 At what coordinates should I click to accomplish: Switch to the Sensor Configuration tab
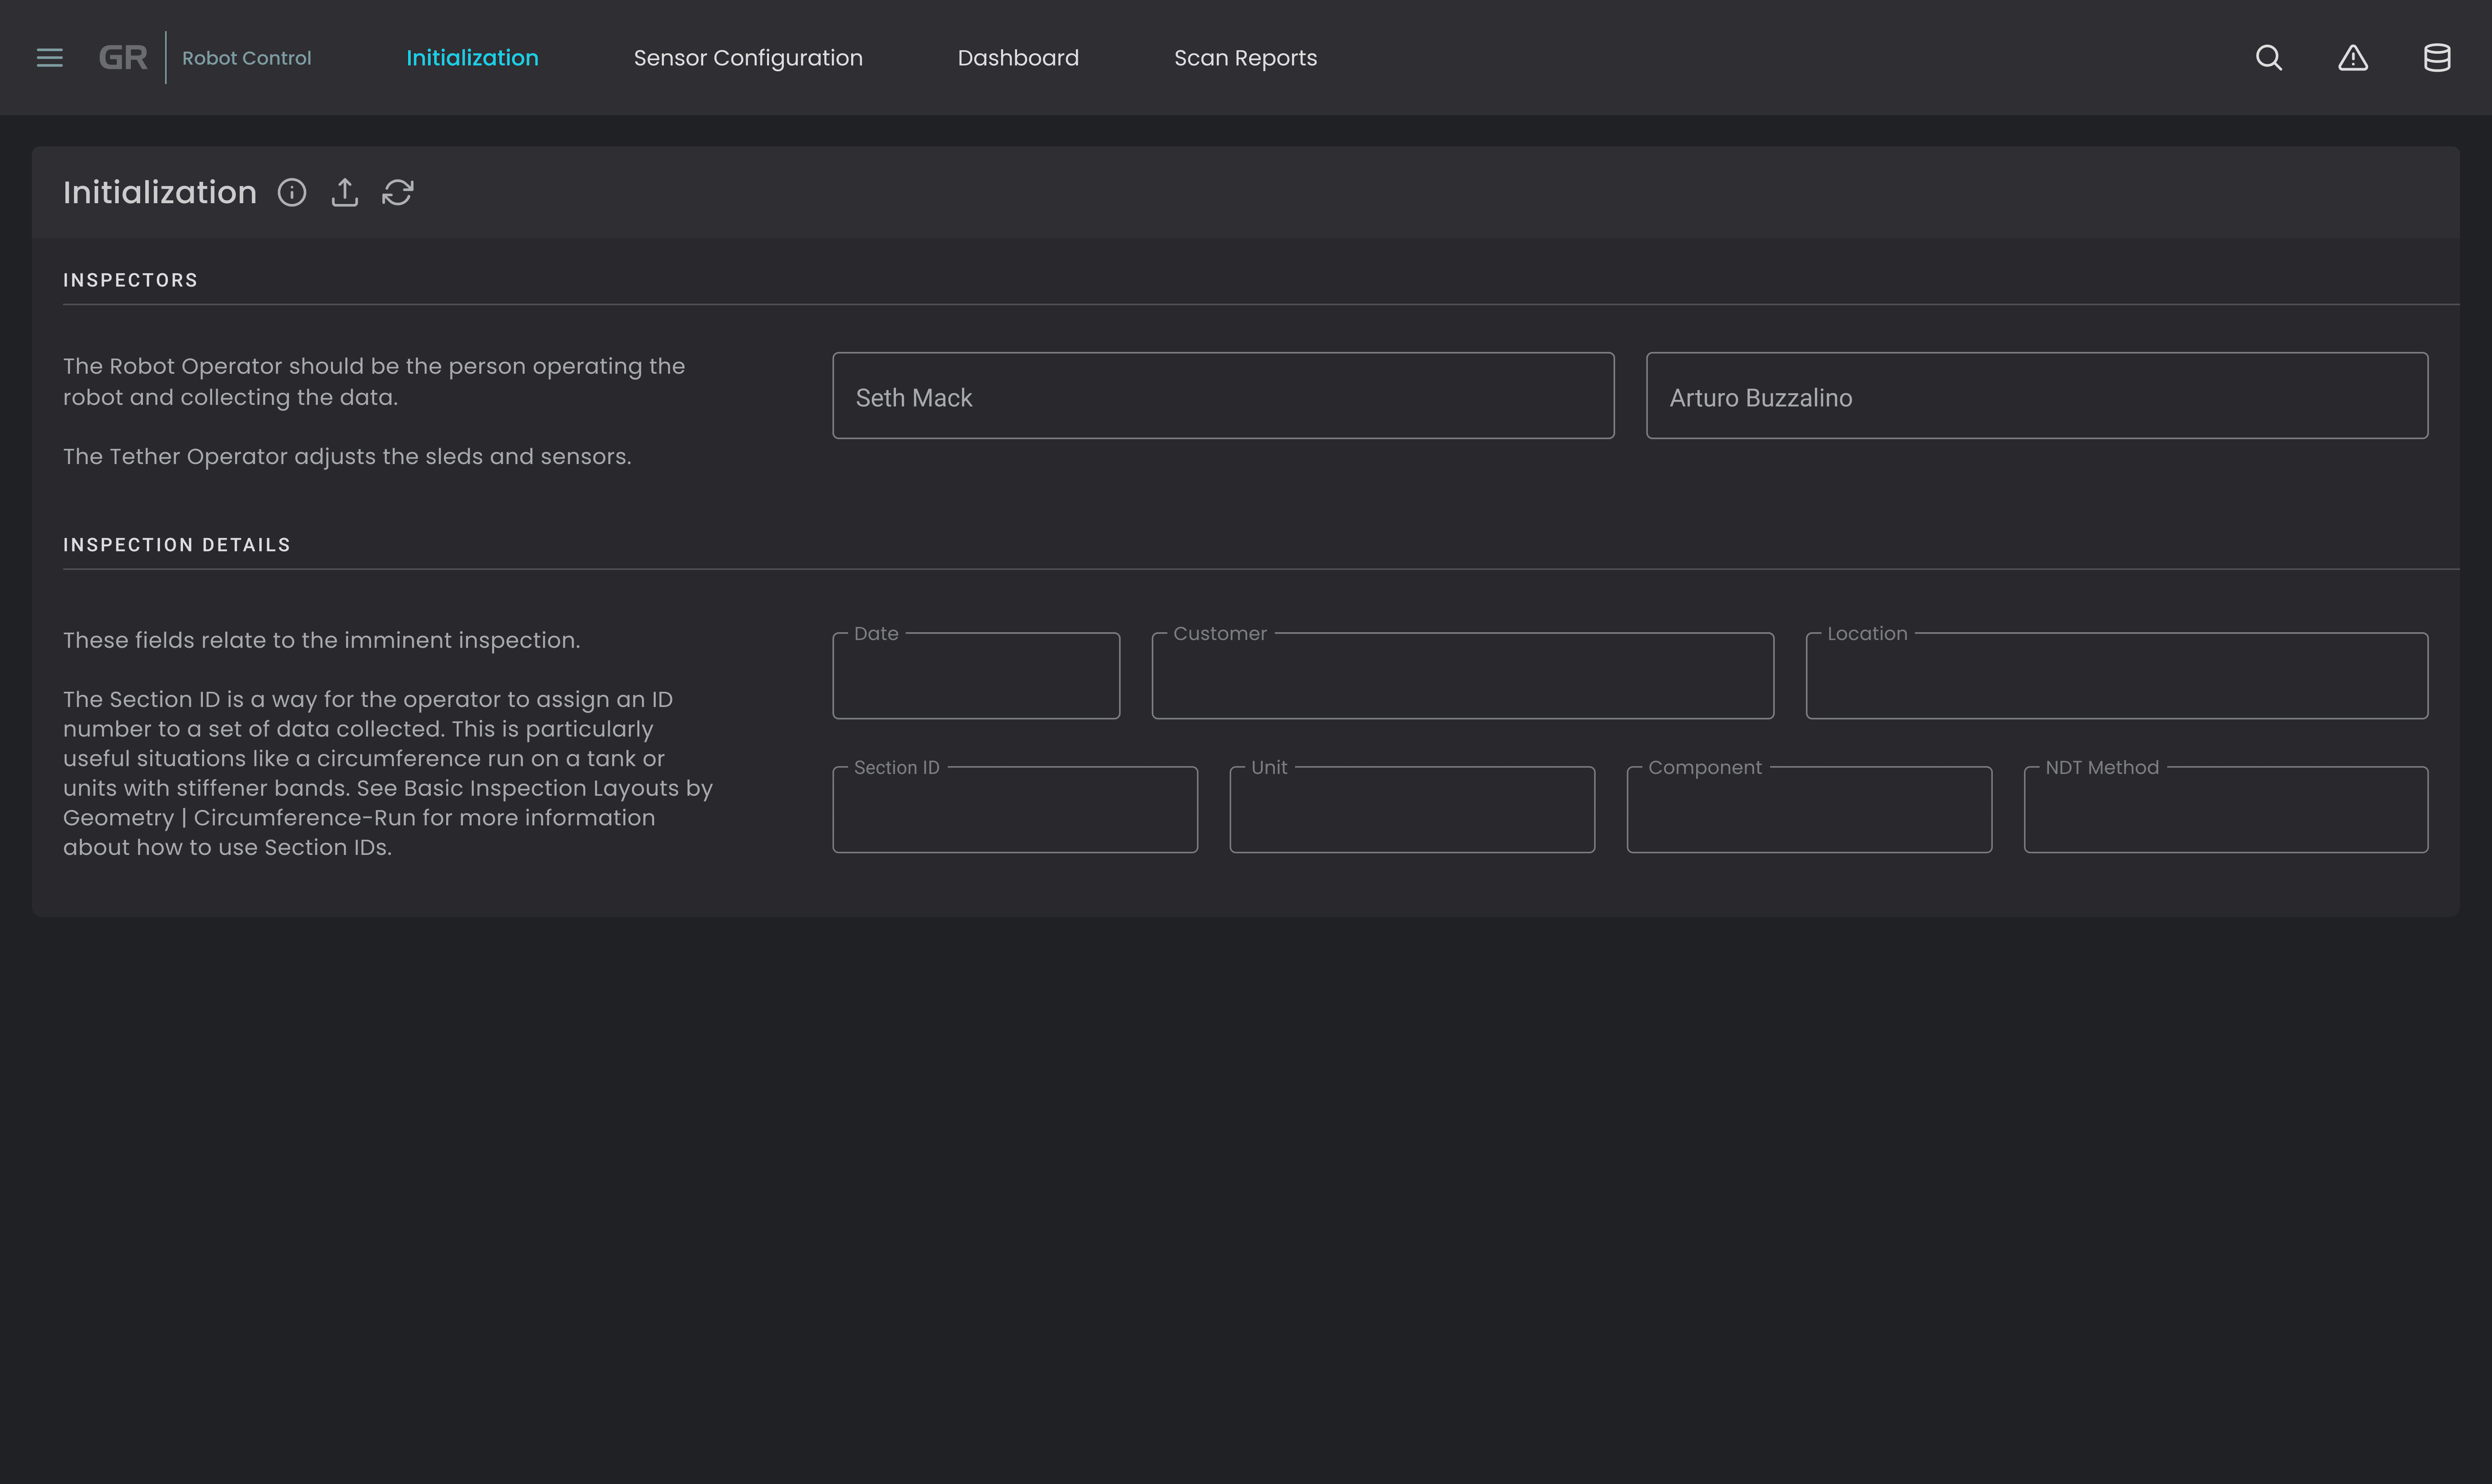click(x=748, y=58)
